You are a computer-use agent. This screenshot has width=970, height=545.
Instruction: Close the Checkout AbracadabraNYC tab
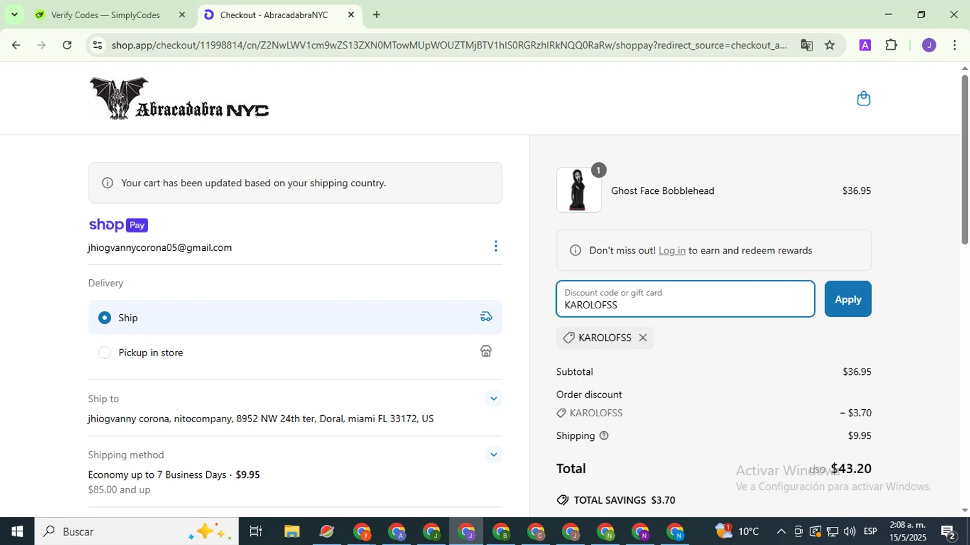(x=351, y=15)
